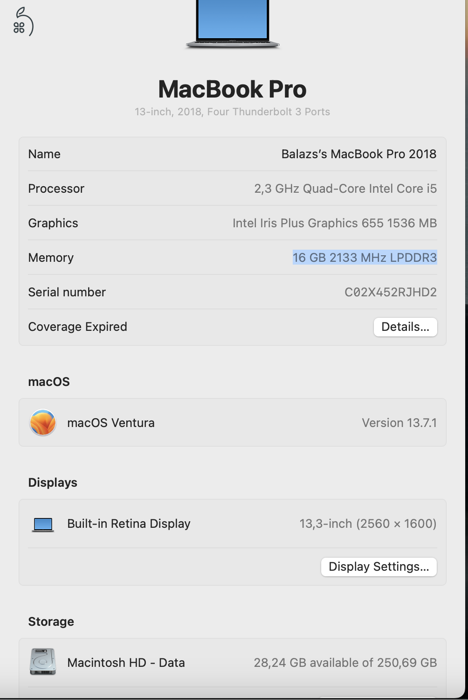Click the Built-in Retina Display laptop icon

[43, 525]
